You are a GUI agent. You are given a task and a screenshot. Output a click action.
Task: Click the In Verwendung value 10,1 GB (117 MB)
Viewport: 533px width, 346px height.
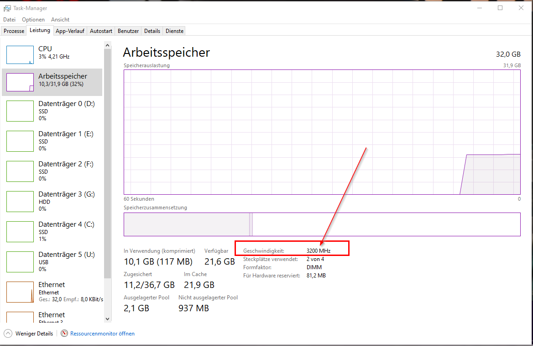158,261
